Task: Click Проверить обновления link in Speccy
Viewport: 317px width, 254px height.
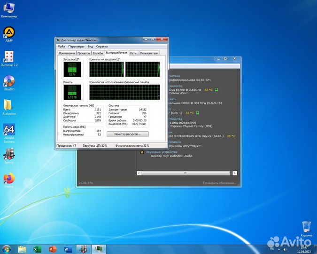Action: (x=219, y=183)
